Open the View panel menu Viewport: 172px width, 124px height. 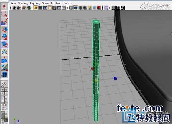coord(13,3)
